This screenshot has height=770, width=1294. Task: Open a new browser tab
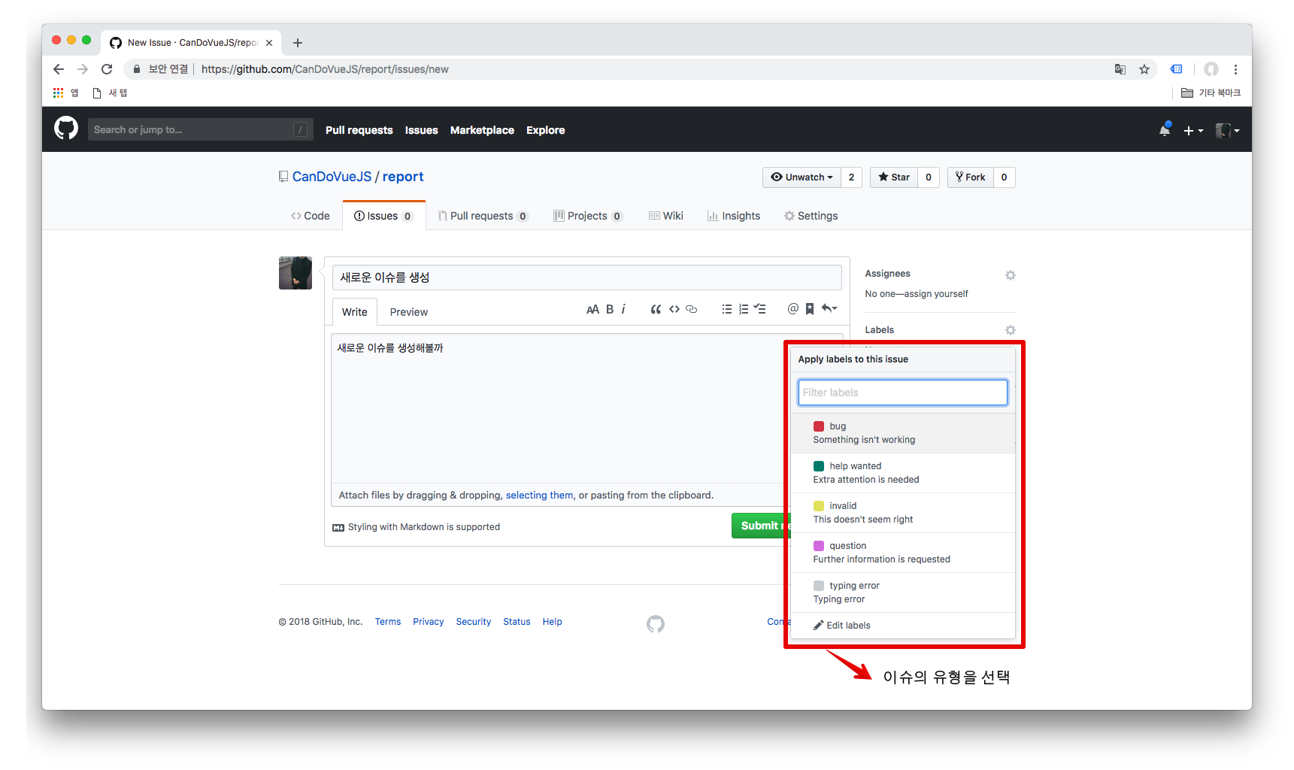click(298, 43)
